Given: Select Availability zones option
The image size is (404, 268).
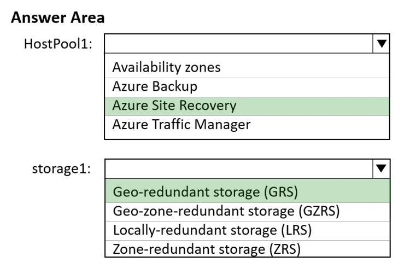Looking at the screenshot, I should coord(166,67).
